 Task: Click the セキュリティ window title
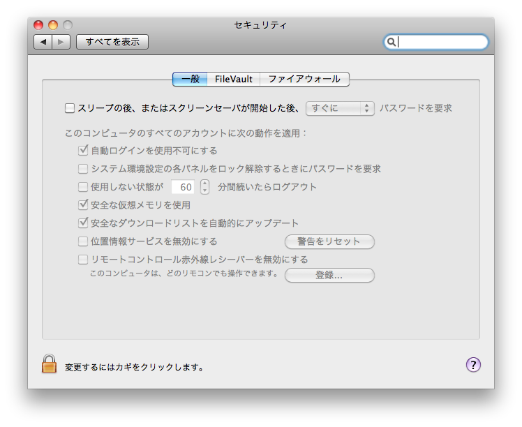pyautogui.click(x=260, y=25)
